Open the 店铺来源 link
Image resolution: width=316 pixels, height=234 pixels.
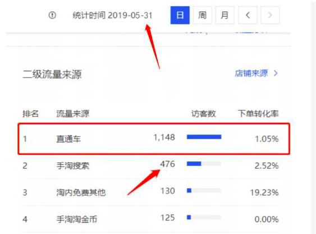257,73
